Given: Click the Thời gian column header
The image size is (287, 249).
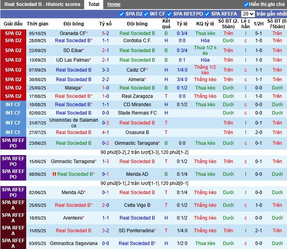Looking at the screenshot, I should coord(38,24).
